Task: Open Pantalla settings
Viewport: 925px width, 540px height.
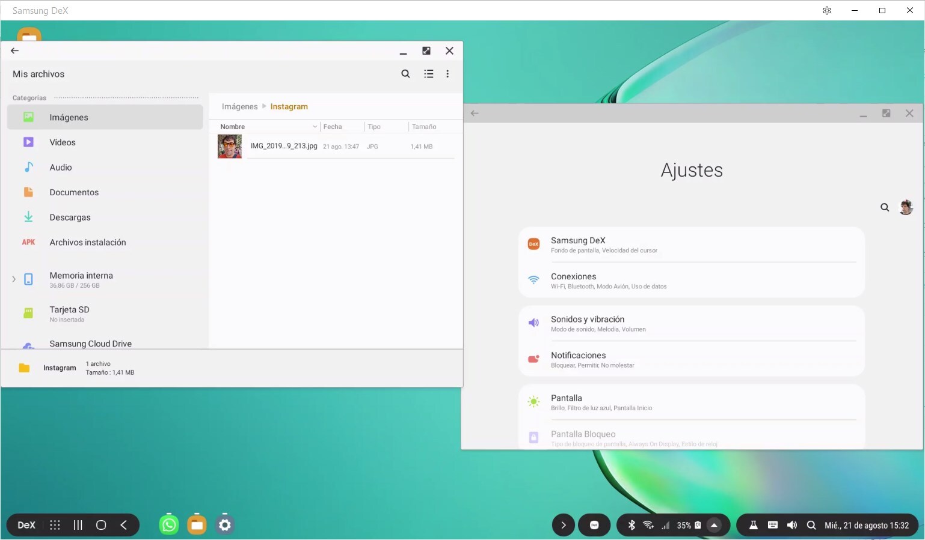Action: (x=691, y=402)
